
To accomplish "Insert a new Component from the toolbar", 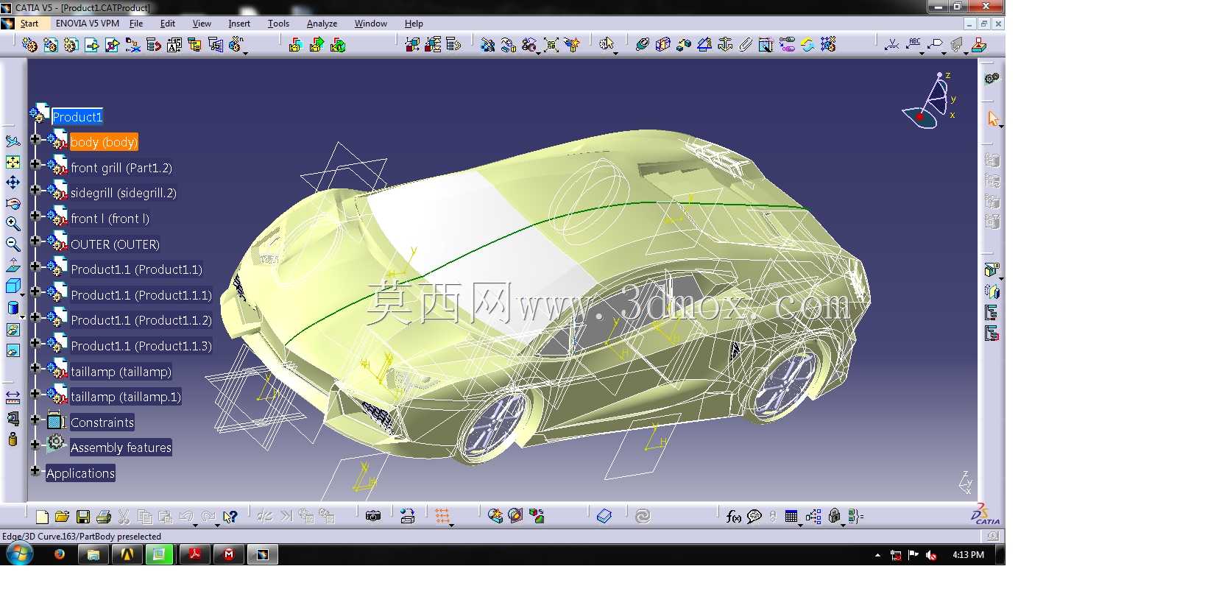I will pyautogui.click(x=29, y=45).
